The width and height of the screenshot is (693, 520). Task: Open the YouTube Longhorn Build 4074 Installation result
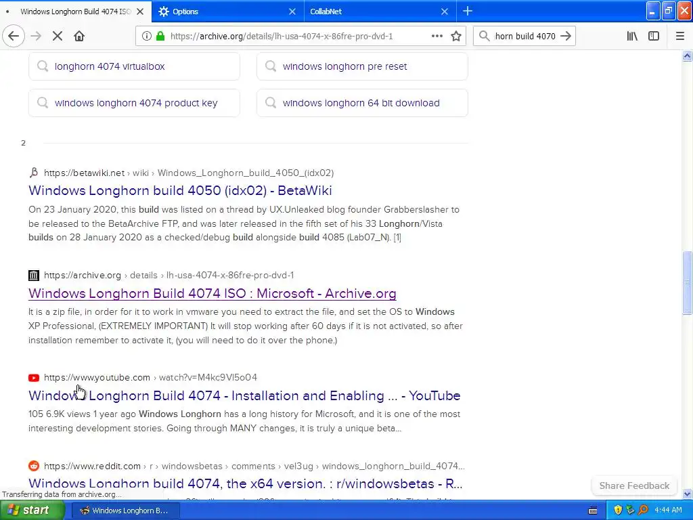pyautogui.click(x=244, y=395)
